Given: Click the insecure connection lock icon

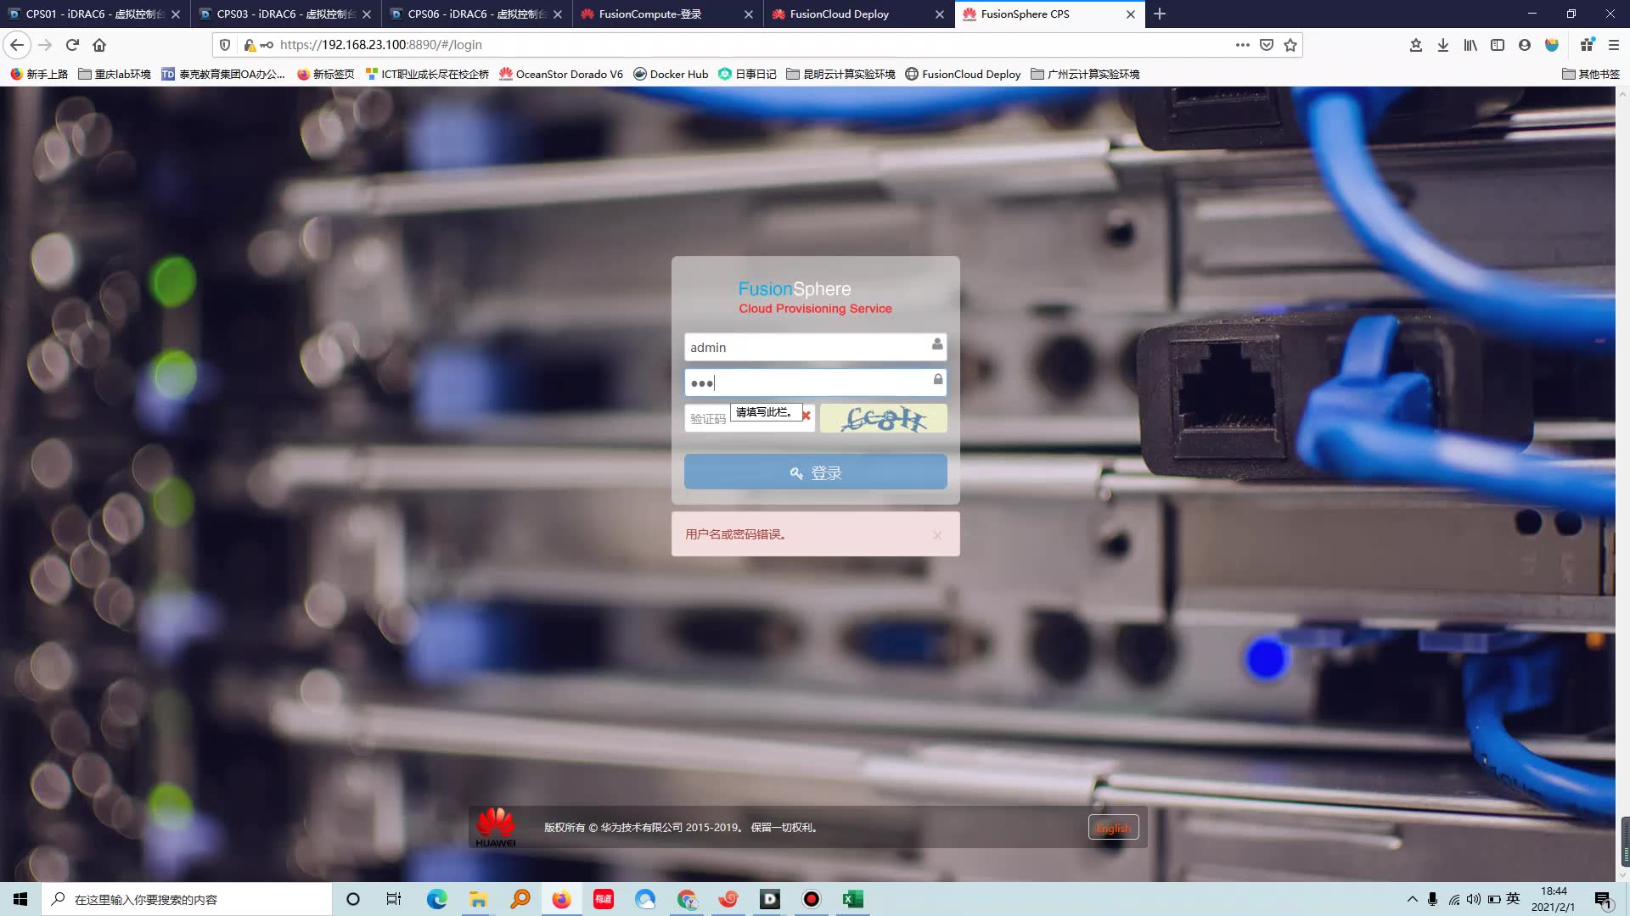Looking at the screenshot, I should click(x=250, y=45).
